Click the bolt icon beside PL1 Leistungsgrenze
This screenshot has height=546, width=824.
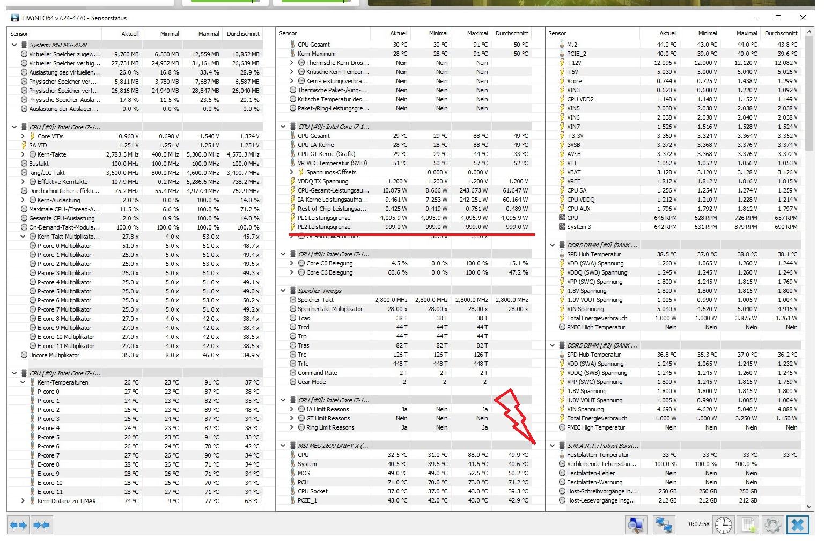[x=293, y=218]
